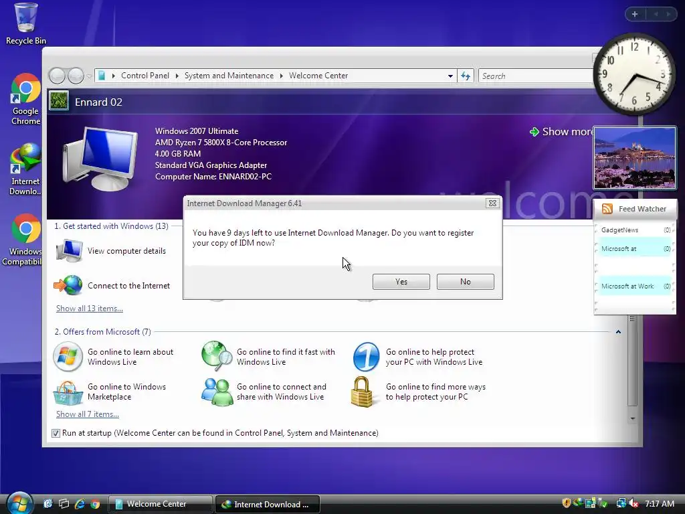Screen dimensions: 685x514
Task: Select Microsoft at Work feed entry
Action: click(x=634, y=286)
